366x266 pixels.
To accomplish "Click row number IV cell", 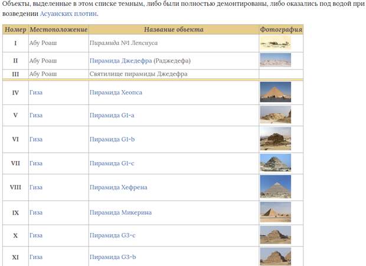I will coord(15,93).
